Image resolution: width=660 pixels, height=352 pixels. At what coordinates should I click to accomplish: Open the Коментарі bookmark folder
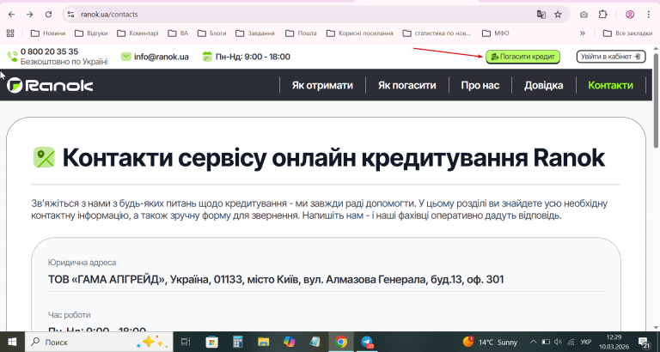coord(137,33)
